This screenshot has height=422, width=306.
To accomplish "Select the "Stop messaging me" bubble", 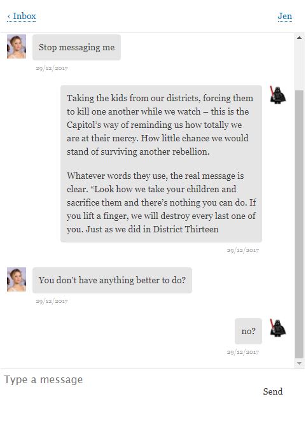I will point(76,47).
